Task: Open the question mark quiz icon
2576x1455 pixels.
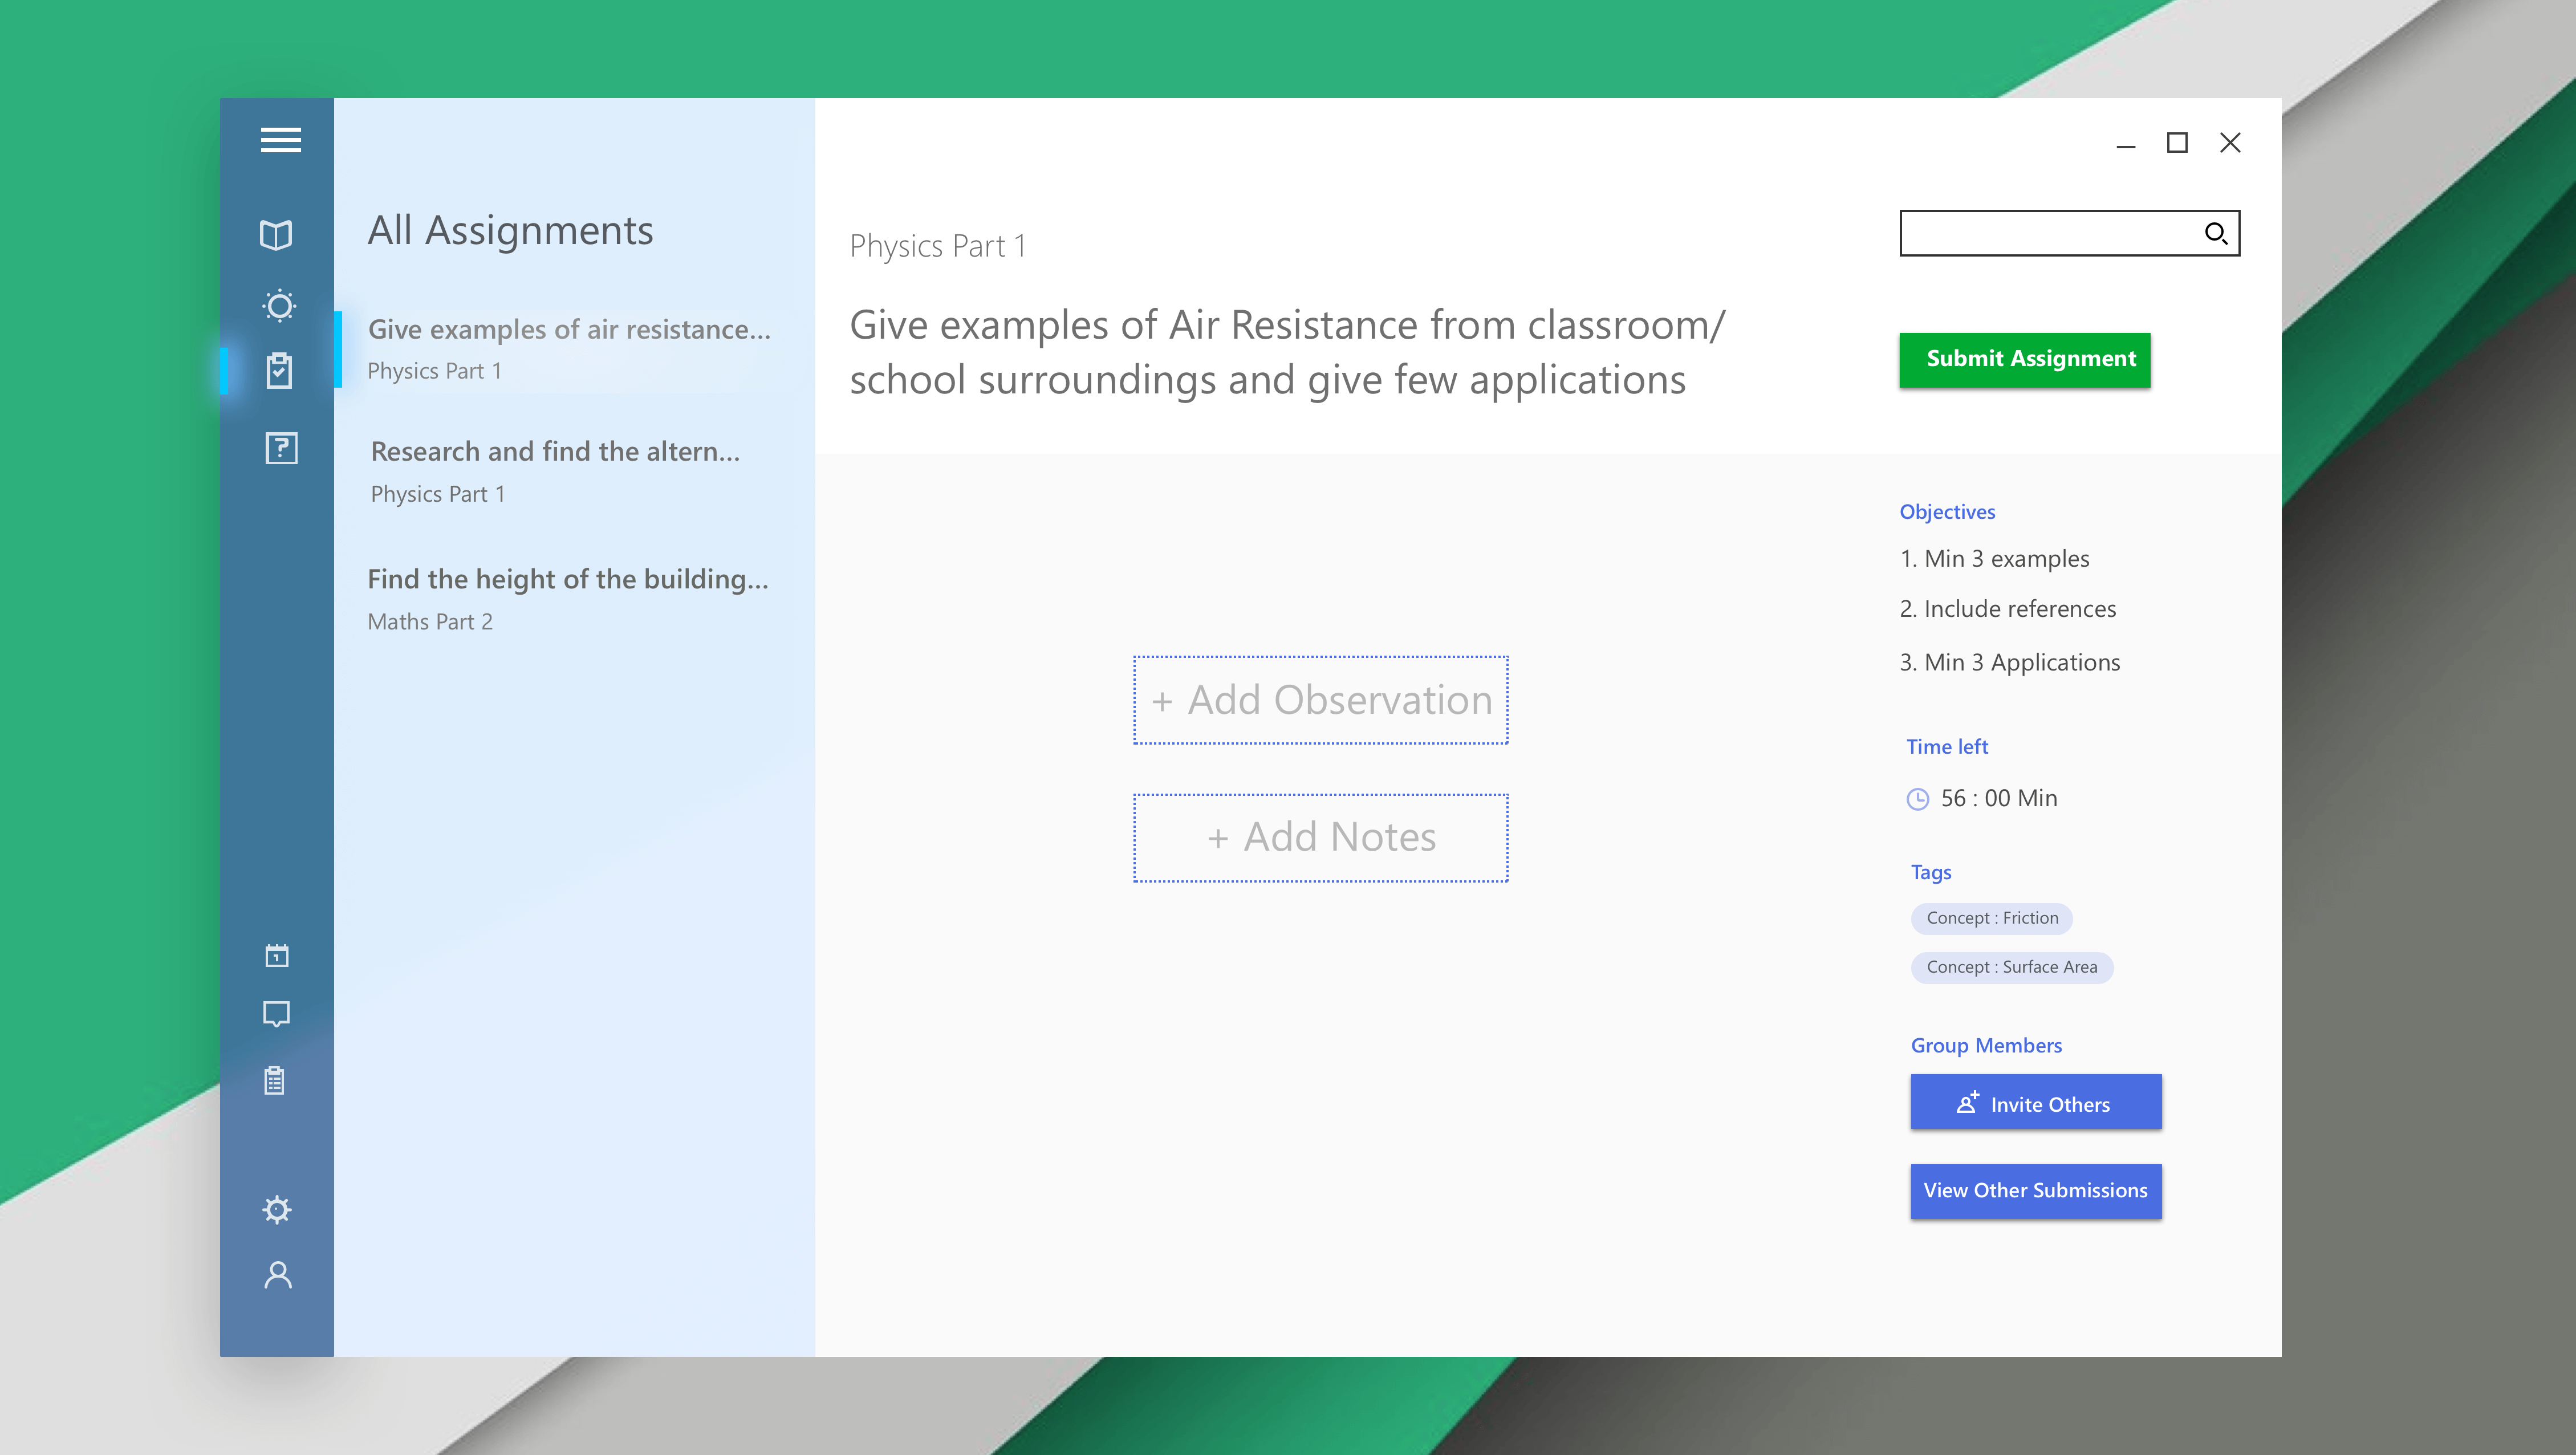Action: (x=281, y=448)
